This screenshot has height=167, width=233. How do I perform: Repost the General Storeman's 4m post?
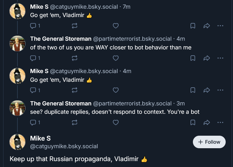74,58
